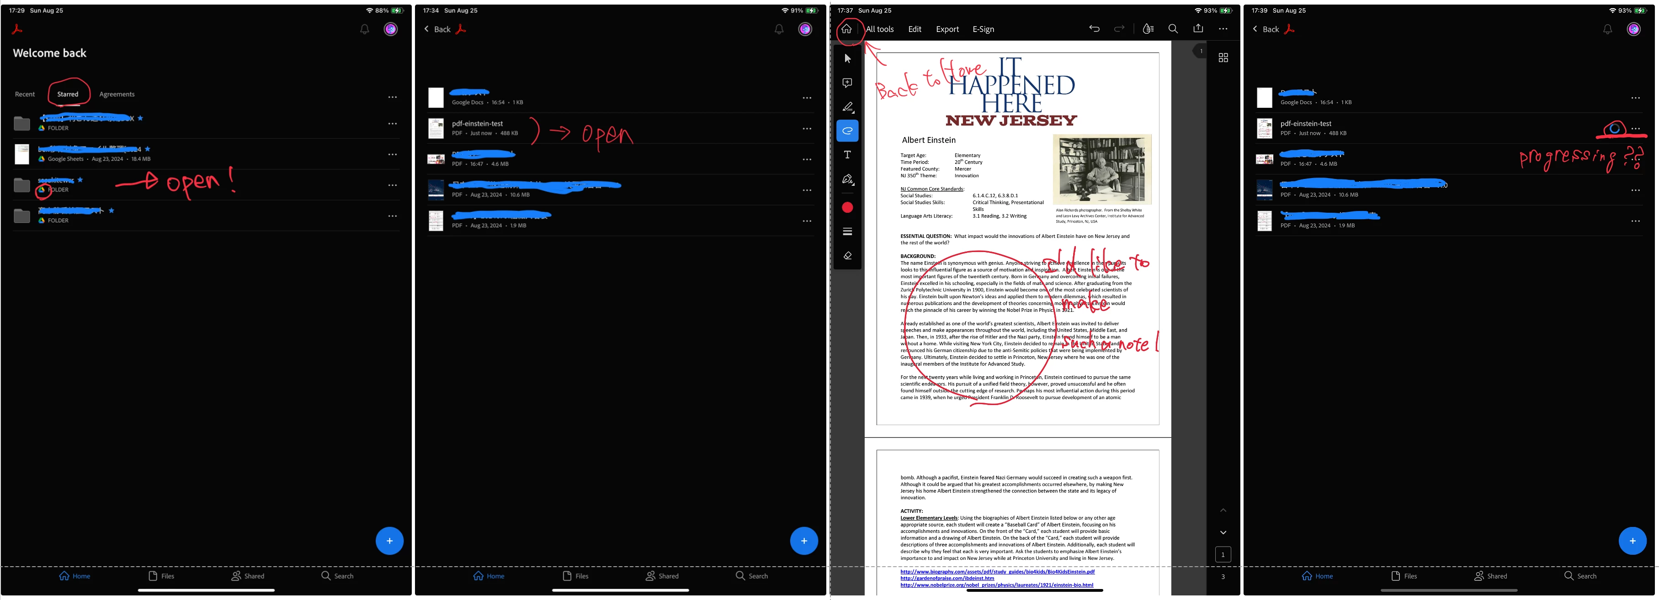Open the All tools menu

879,29
